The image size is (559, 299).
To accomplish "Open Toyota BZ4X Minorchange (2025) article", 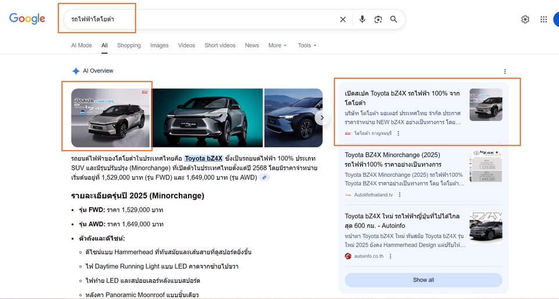I will coord(392,159).
